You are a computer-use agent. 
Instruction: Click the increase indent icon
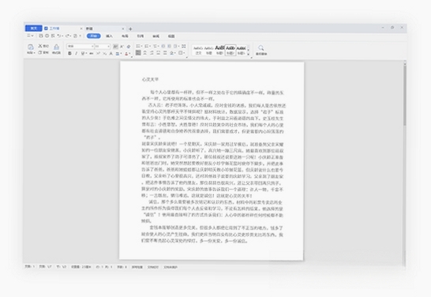tap(169, 46)
